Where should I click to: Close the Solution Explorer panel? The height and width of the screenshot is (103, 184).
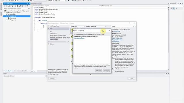[x=29, y=3]
